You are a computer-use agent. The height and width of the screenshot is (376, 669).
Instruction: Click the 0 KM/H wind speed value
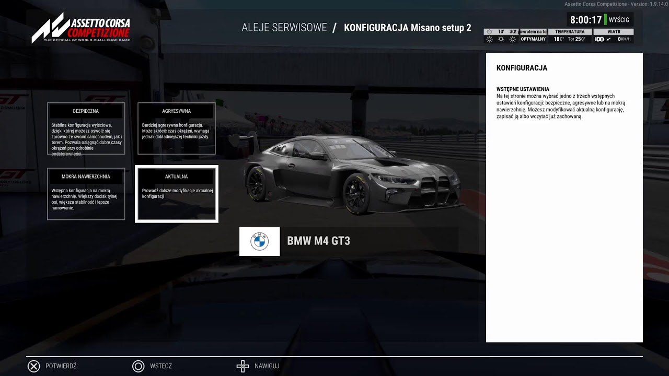pyautogui.click(x=624, y=39)
